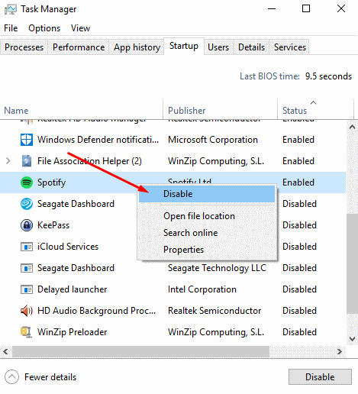Click the Fewer details circle arrow icon
The width and height of the screenshot is (358, 394).
tap(11, 377)
